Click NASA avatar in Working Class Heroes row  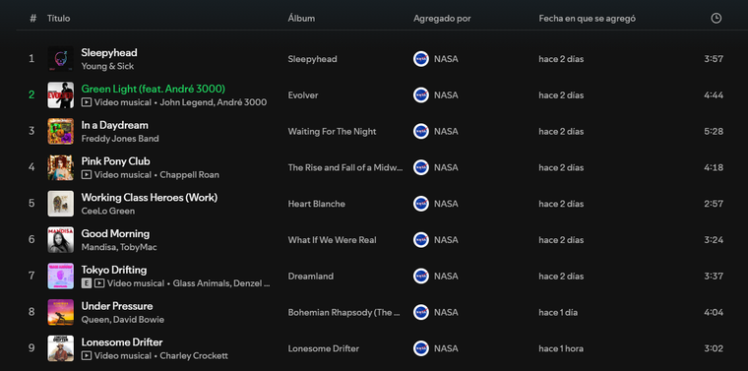coord(421,204)
